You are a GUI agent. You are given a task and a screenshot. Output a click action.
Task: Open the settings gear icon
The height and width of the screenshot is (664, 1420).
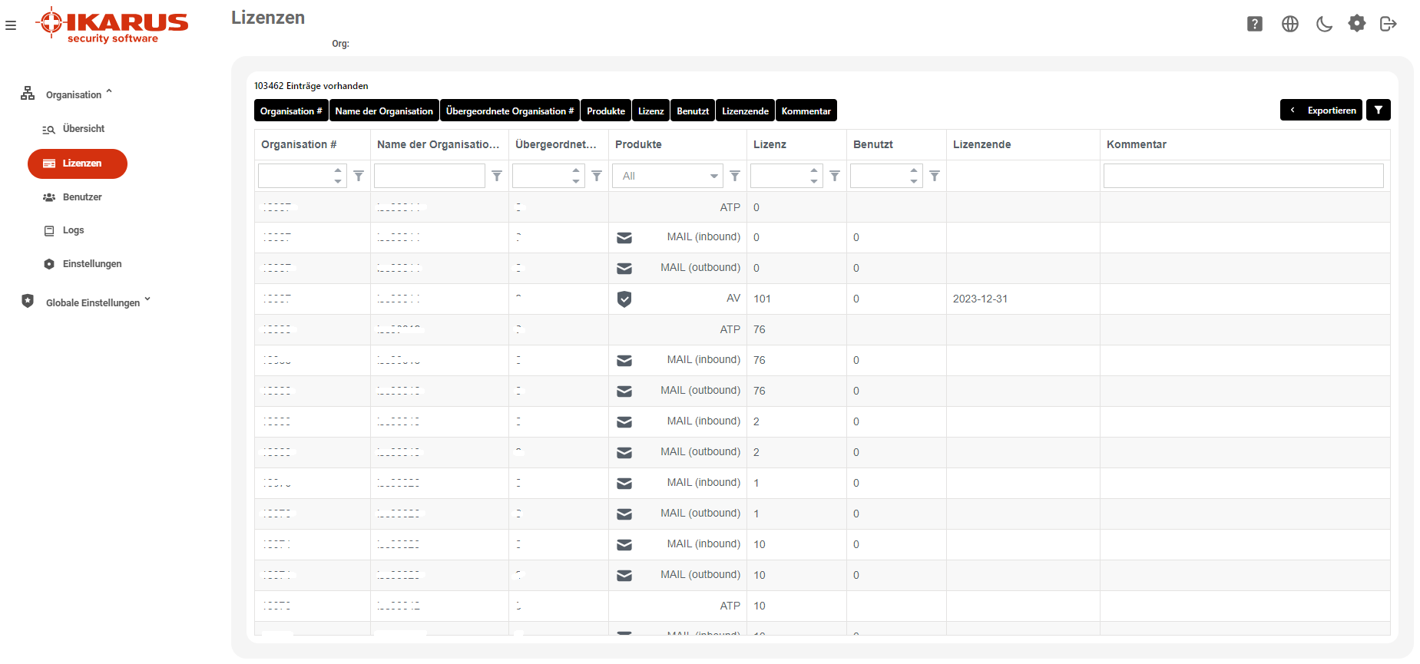coord(1357,23)
